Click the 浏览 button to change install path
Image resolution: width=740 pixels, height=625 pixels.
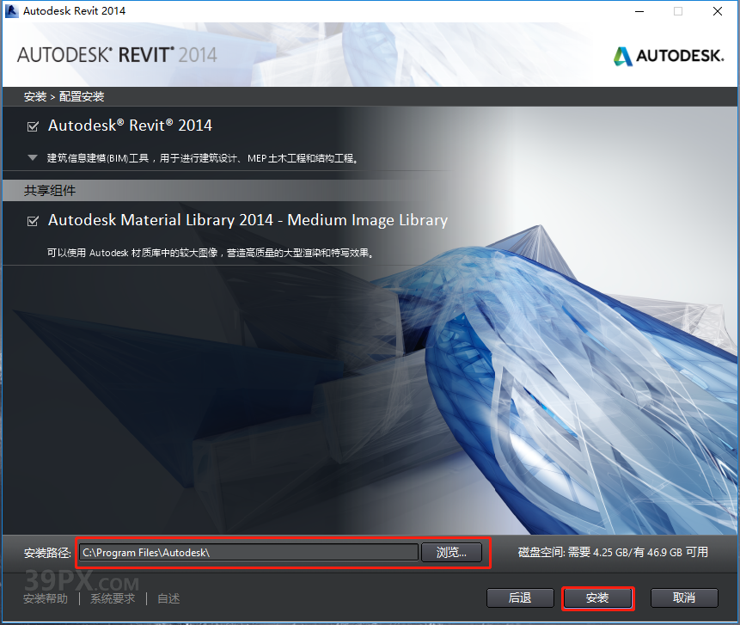[x=452, y=553]
